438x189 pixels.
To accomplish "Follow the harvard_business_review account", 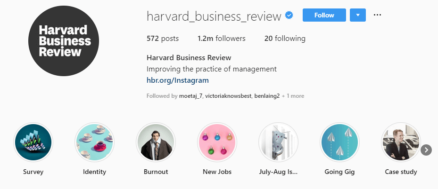I will point(324,15).
